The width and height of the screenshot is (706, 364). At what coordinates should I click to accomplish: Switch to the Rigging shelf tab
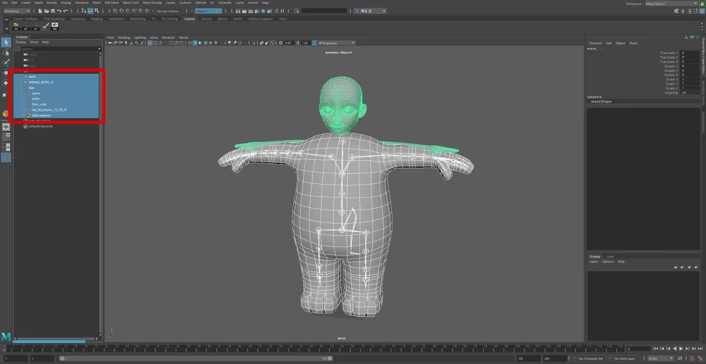pos(97,18)
